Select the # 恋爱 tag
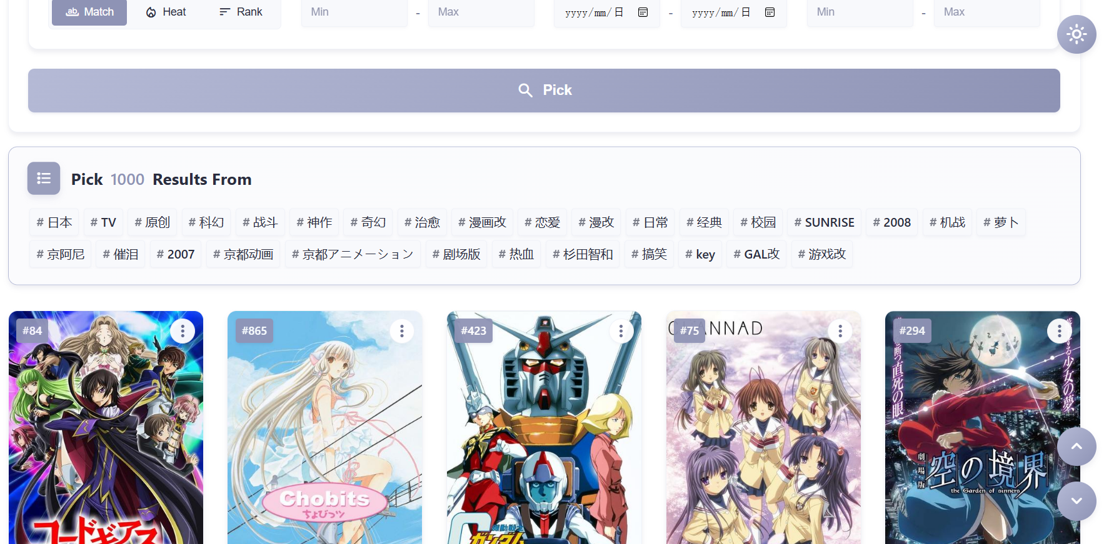 pos(542,222)
